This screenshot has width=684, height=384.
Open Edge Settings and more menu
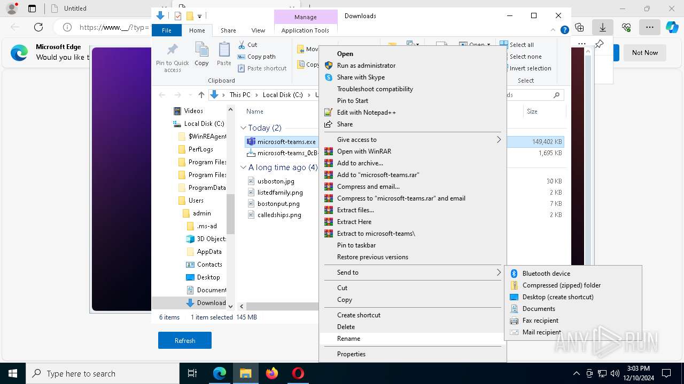point(650,27)
